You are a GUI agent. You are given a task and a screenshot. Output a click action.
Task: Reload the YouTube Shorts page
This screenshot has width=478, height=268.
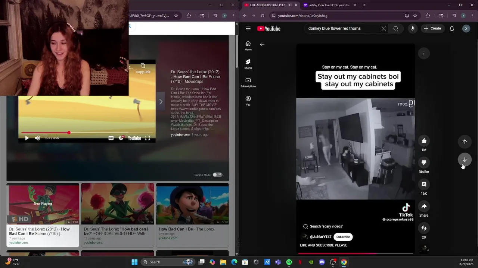coord(263,16)
